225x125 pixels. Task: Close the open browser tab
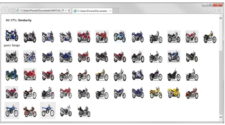[110, 11]
